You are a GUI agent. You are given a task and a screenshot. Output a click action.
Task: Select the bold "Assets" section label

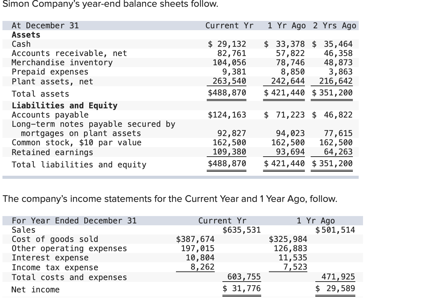[x=26, y=35]
